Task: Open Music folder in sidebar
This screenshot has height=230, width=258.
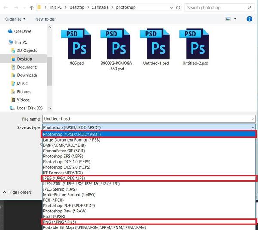Action: pos(22,83)
